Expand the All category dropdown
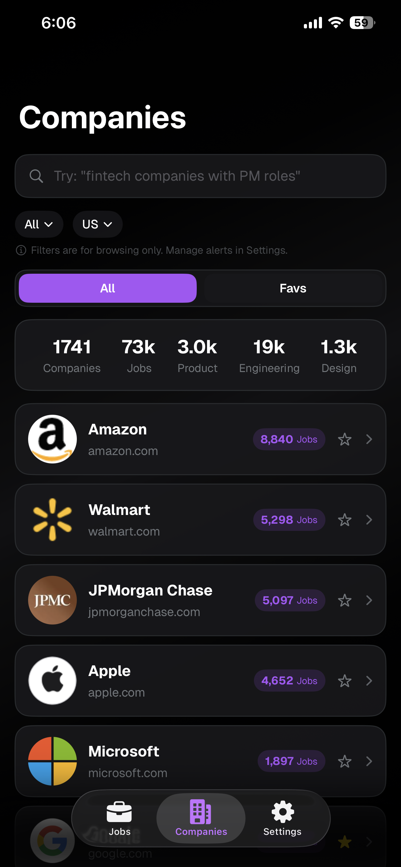The image size is (401, 867). tap(39, 224)
